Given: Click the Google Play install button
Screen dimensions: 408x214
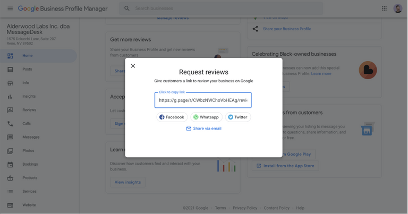Looking at the screenshot, I should point(299,154).
